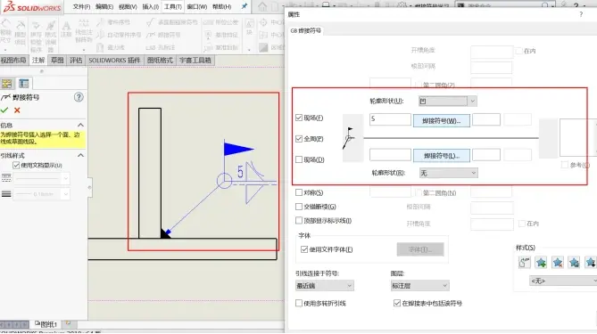Open the leader line thickness dropdown
The height and width of the screenshot is (334, 597).
[42, 194]
